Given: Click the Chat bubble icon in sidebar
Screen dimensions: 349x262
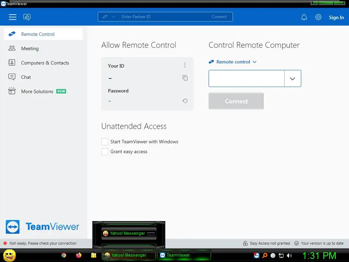Looking at the screenshot, I should (x=12, y=77).
